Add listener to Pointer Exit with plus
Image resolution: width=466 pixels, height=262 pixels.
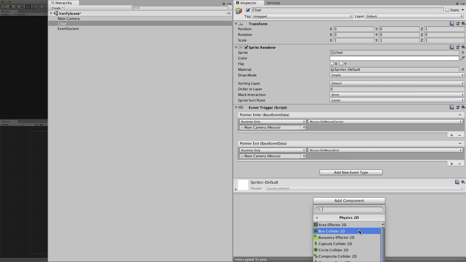coord(451,164)
